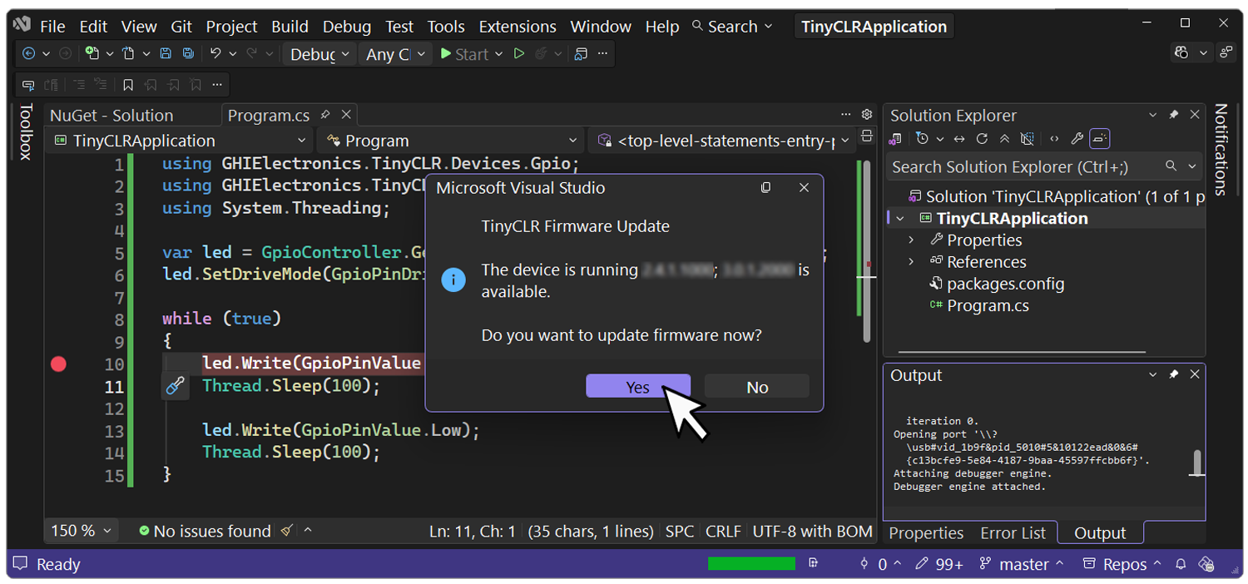Screen dimensions: 1248x584
Task: Click No in firmware update dialog
Action: (757, 387)
